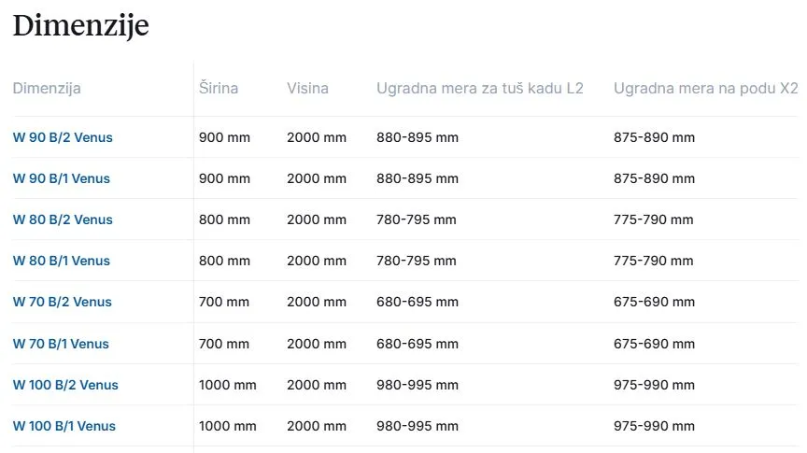Click the Ugradna mera za tuš kadu L2 header
Screen dimensions: 807x453
coord(480,89)
